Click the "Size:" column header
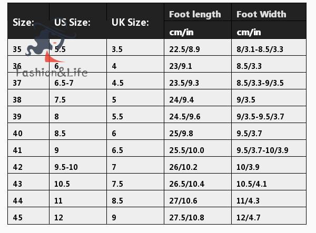Viewport: 316px width, 233px height. pyautogui.click(x=23, y=23)
